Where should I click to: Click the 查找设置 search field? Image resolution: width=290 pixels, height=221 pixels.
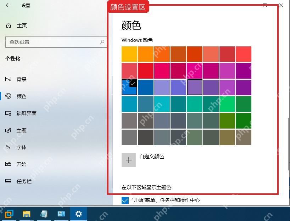click(x=56, y=42)
